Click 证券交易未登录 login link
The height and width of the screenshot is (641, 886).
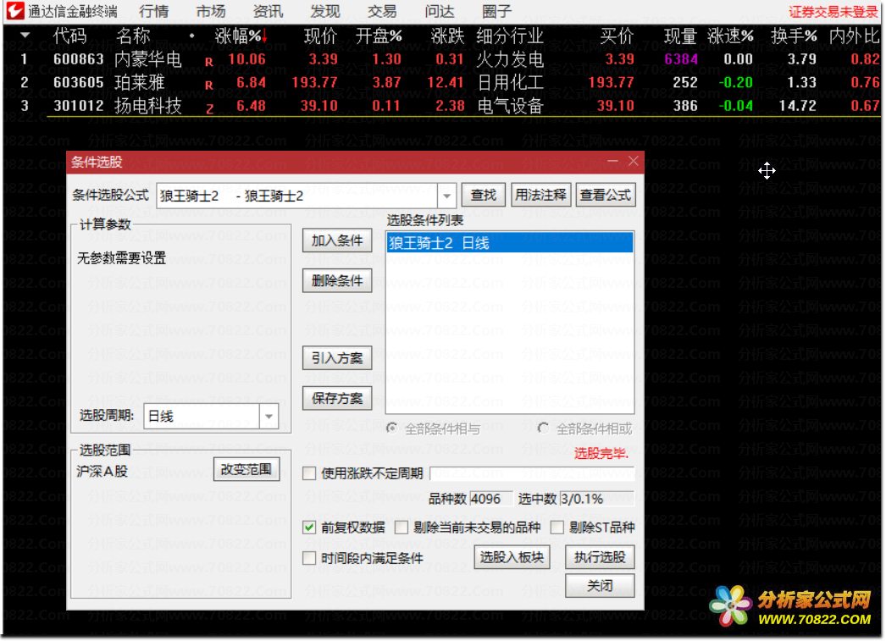833,12
